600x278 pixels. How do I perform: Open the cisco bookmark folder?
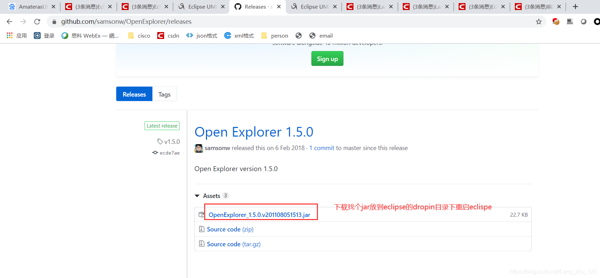point(139,36)
